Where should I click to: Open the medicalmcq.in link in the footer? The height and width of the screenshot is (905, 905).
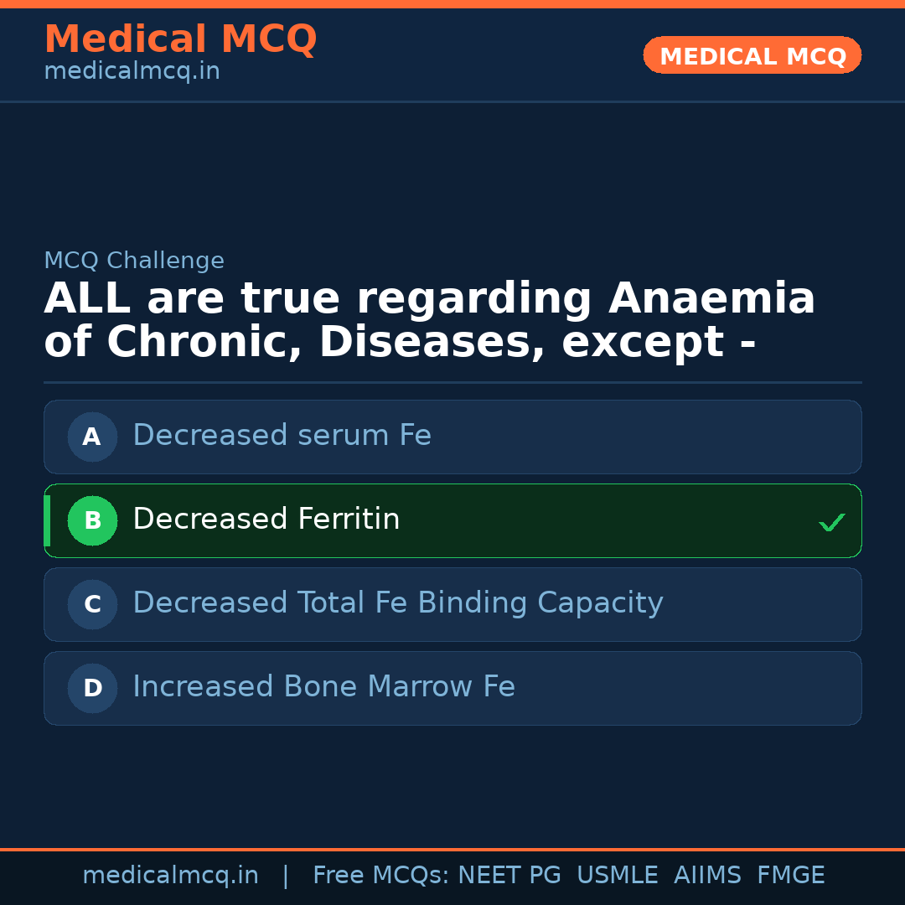point(170,876)
